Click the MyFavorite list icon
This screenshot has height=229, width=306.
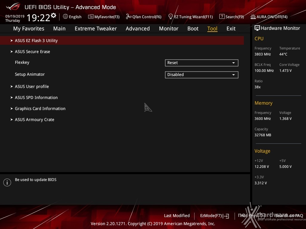91,17
